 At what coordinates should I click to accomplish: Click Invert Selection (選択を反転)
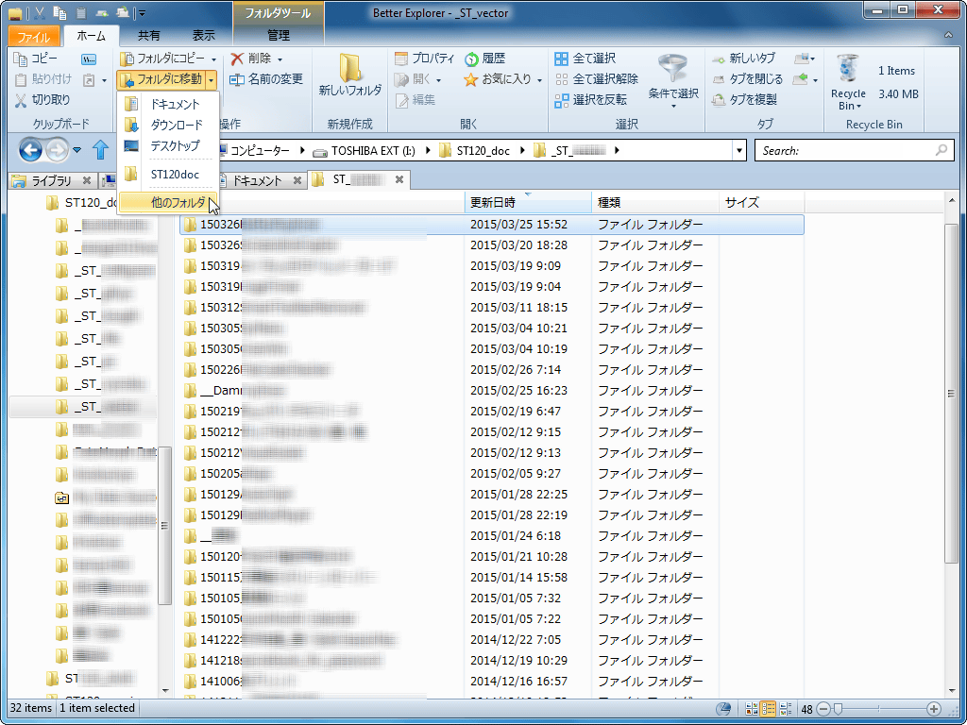tap(591, 100)
